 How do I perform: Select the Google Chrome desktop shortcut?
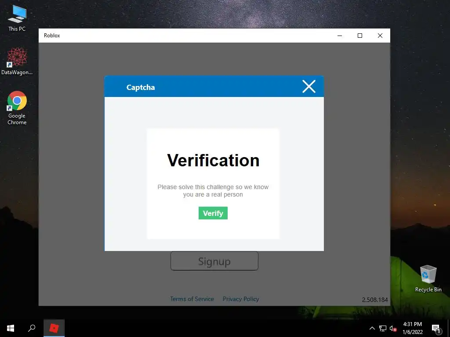[17, 108]
